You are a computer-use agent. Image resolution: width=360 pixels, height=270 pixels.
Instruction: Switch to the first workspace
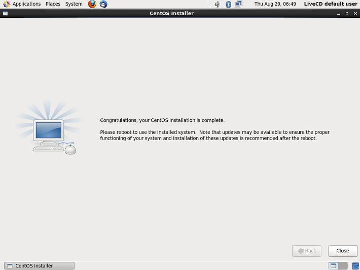[333, 266]
